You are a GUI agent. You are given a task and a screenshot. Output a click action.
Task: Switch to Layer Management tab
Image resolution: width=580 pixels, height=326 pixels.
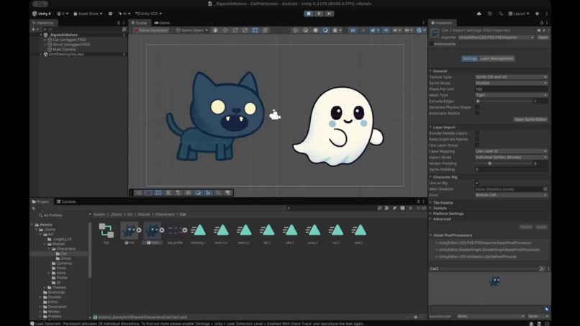(x=497, y=58)
